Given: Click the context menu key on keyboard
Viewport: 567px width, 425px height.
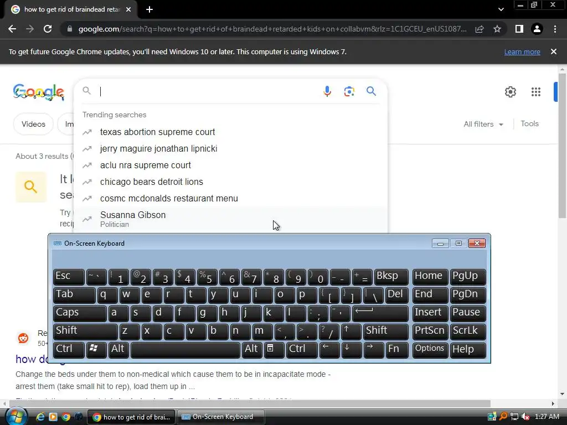Looking at the screenshot, I should 274,350.
